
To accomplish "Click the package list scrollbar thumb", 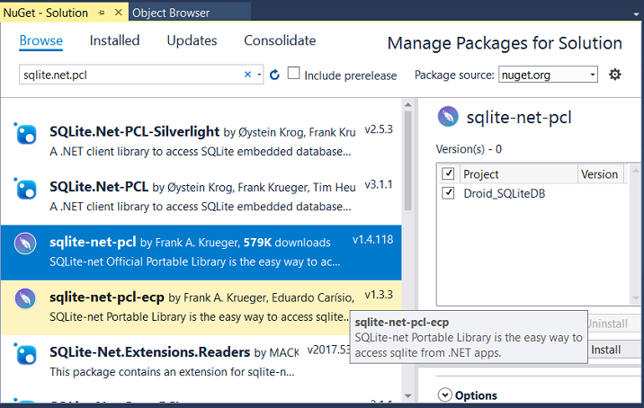I will tap(407, 161).
